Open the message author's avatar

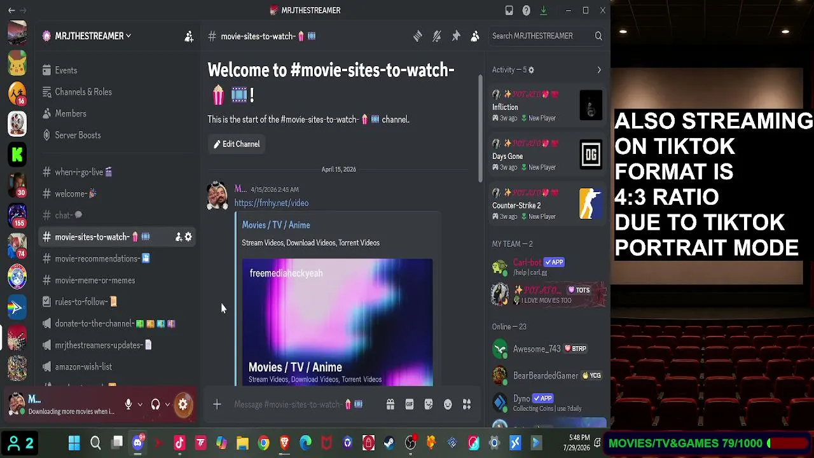coord(217,196)
